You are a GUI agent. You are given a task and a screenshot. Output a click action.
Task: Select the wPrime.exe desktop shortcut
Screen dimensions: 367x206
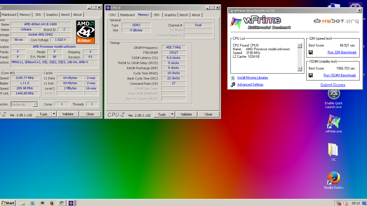click(334, 124)
